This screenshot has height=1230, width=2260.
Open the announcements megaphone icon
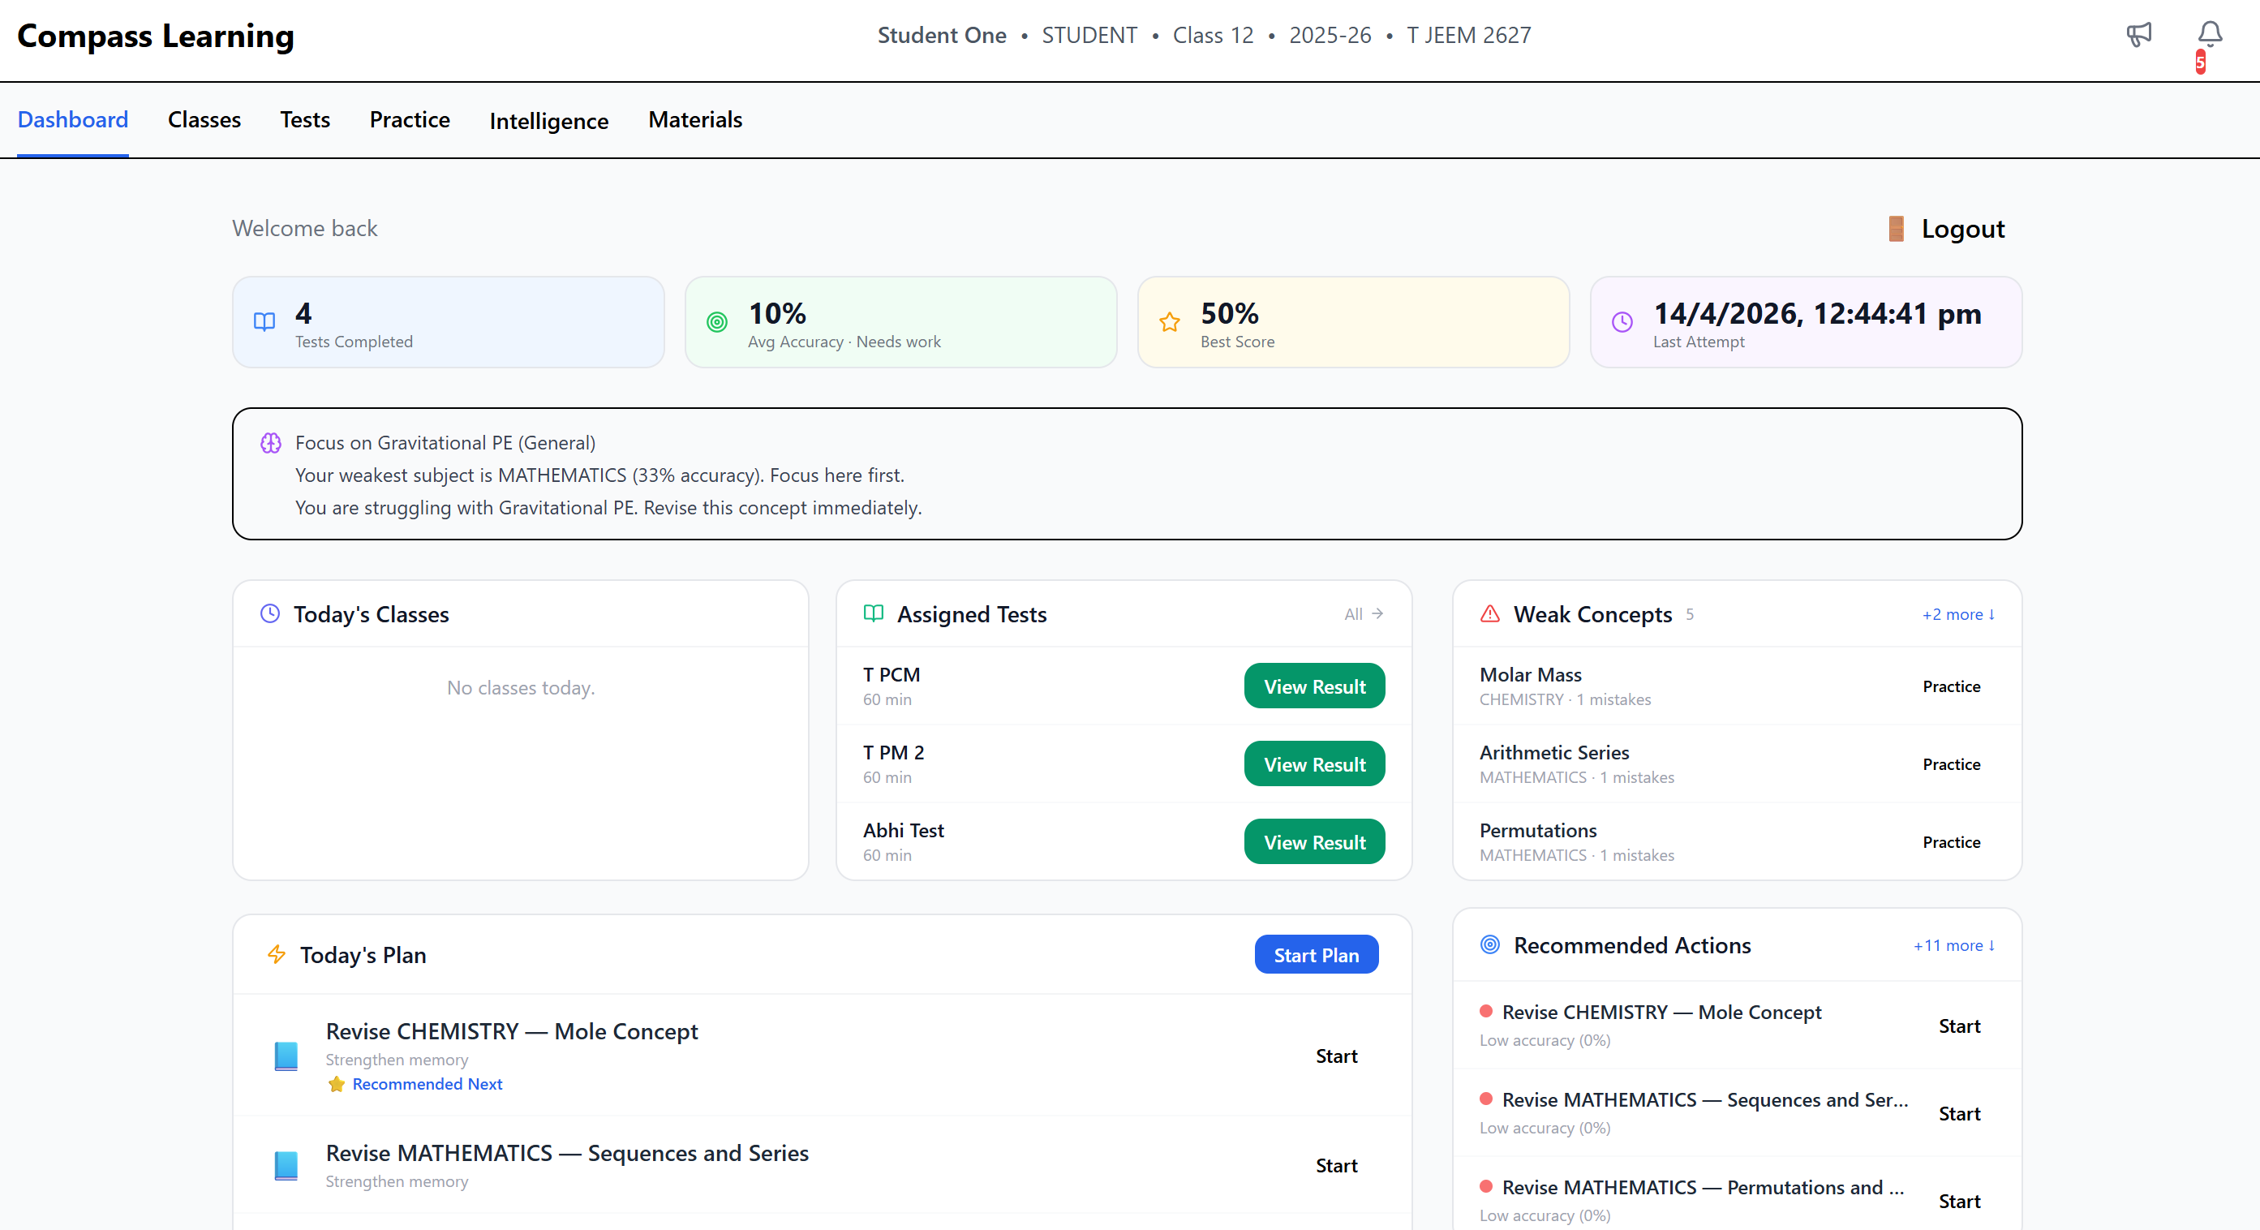click(2138, 35)
